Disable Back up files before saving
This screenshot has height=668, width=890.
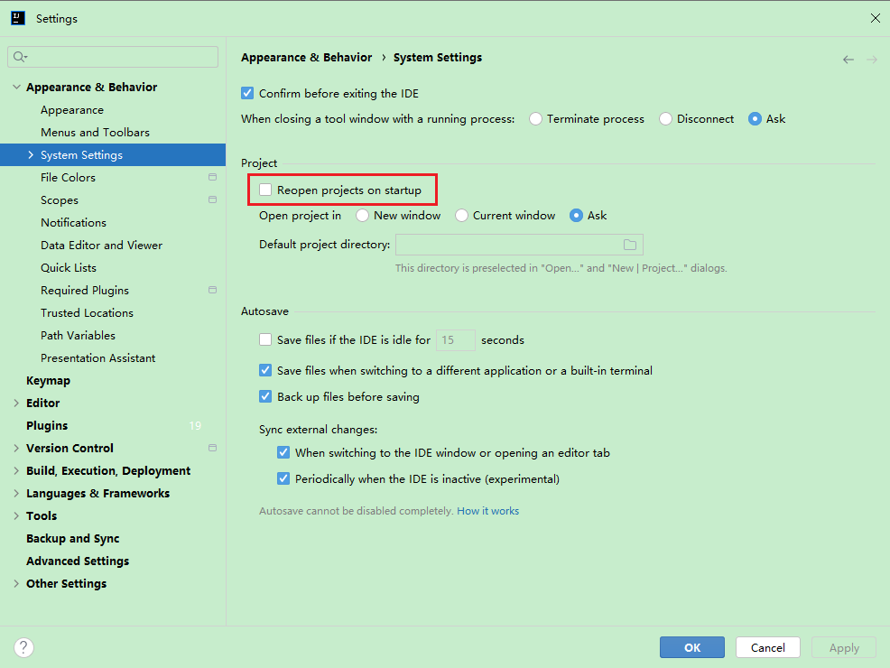tap(265, 396)
